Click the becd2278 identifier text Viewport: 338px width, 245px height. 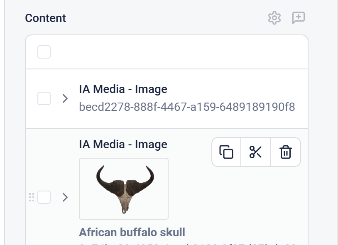click(x=187, y=107)
